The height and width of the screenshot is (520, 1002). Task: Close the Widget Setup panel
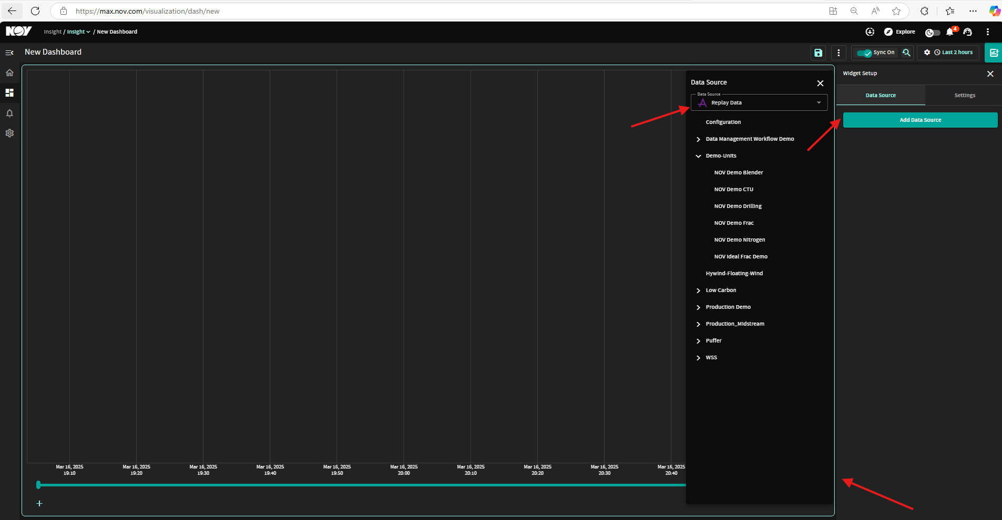tap(990, 74)
